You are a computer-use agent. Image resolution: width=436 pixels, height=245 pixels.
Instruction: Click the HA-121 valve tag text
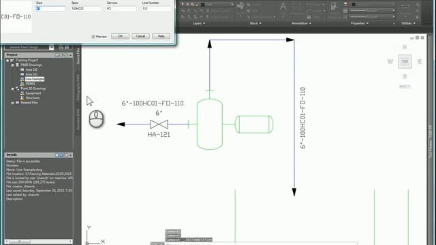click(159, 135)
